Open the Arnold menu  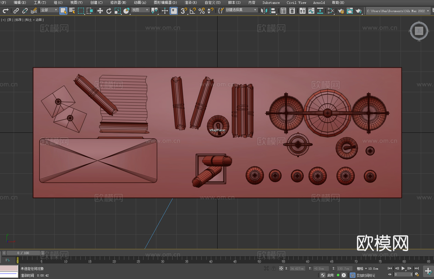(319, 2)
